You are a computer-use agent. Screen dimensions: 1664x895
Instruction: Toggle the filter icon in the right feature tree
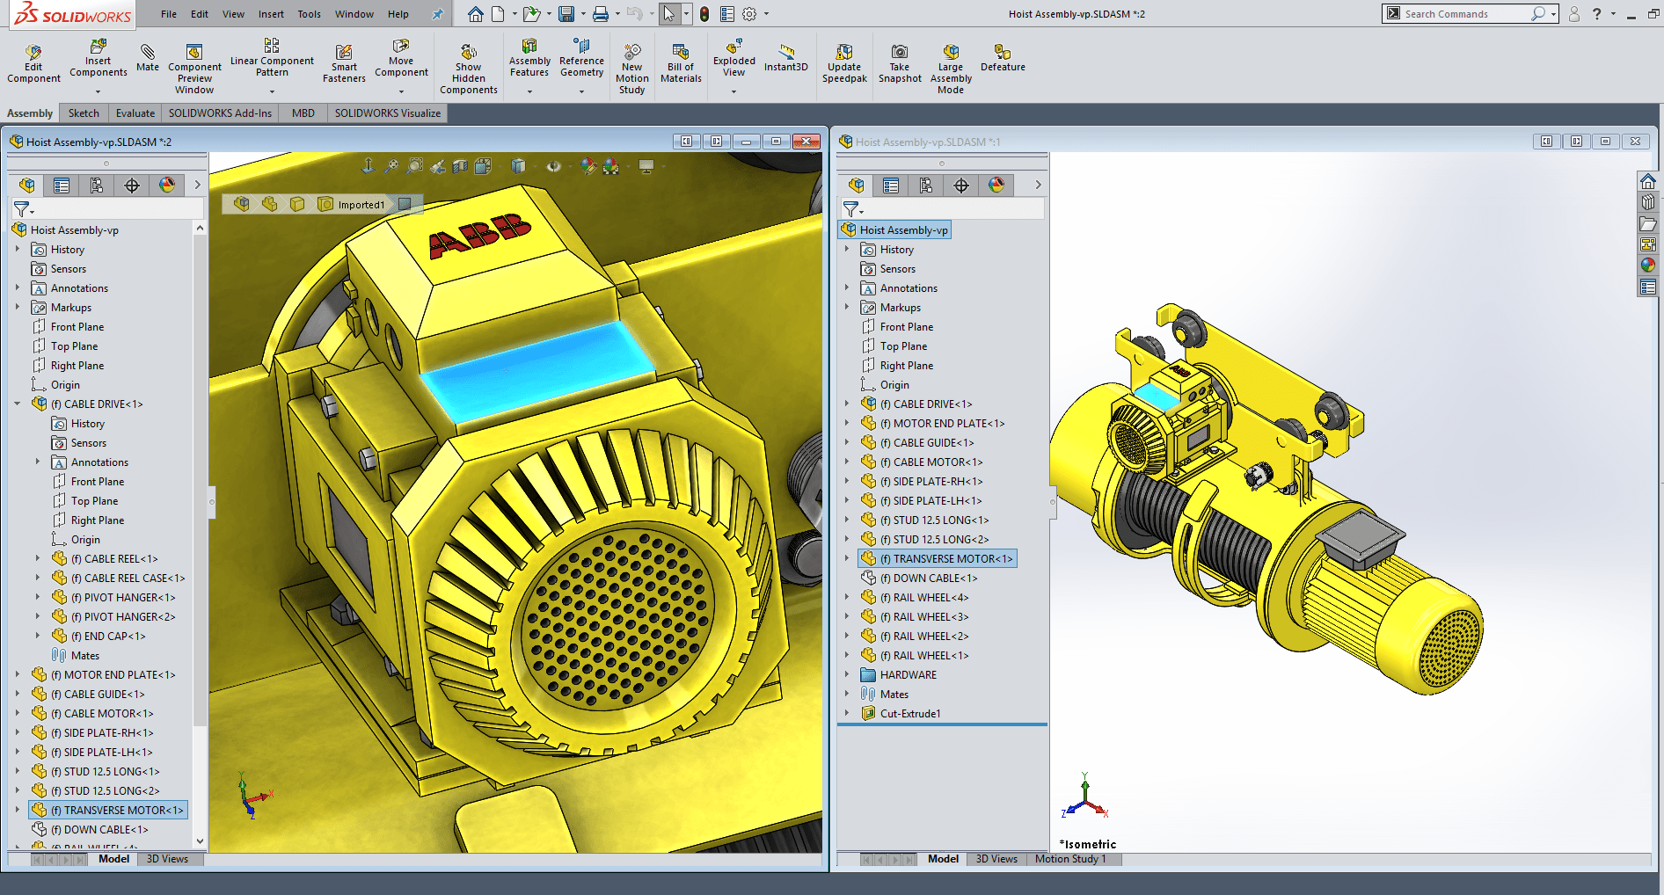(852, 209)
